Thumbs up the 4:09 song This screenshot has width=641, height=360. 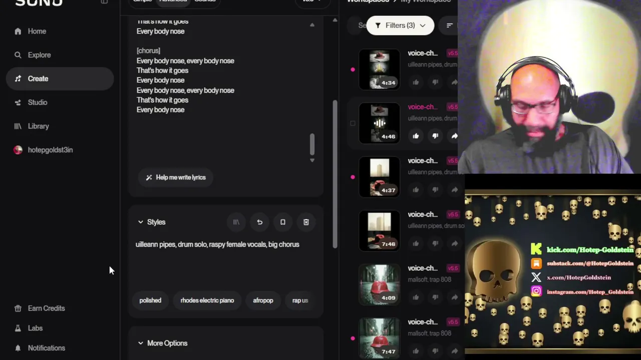point(416,297)
